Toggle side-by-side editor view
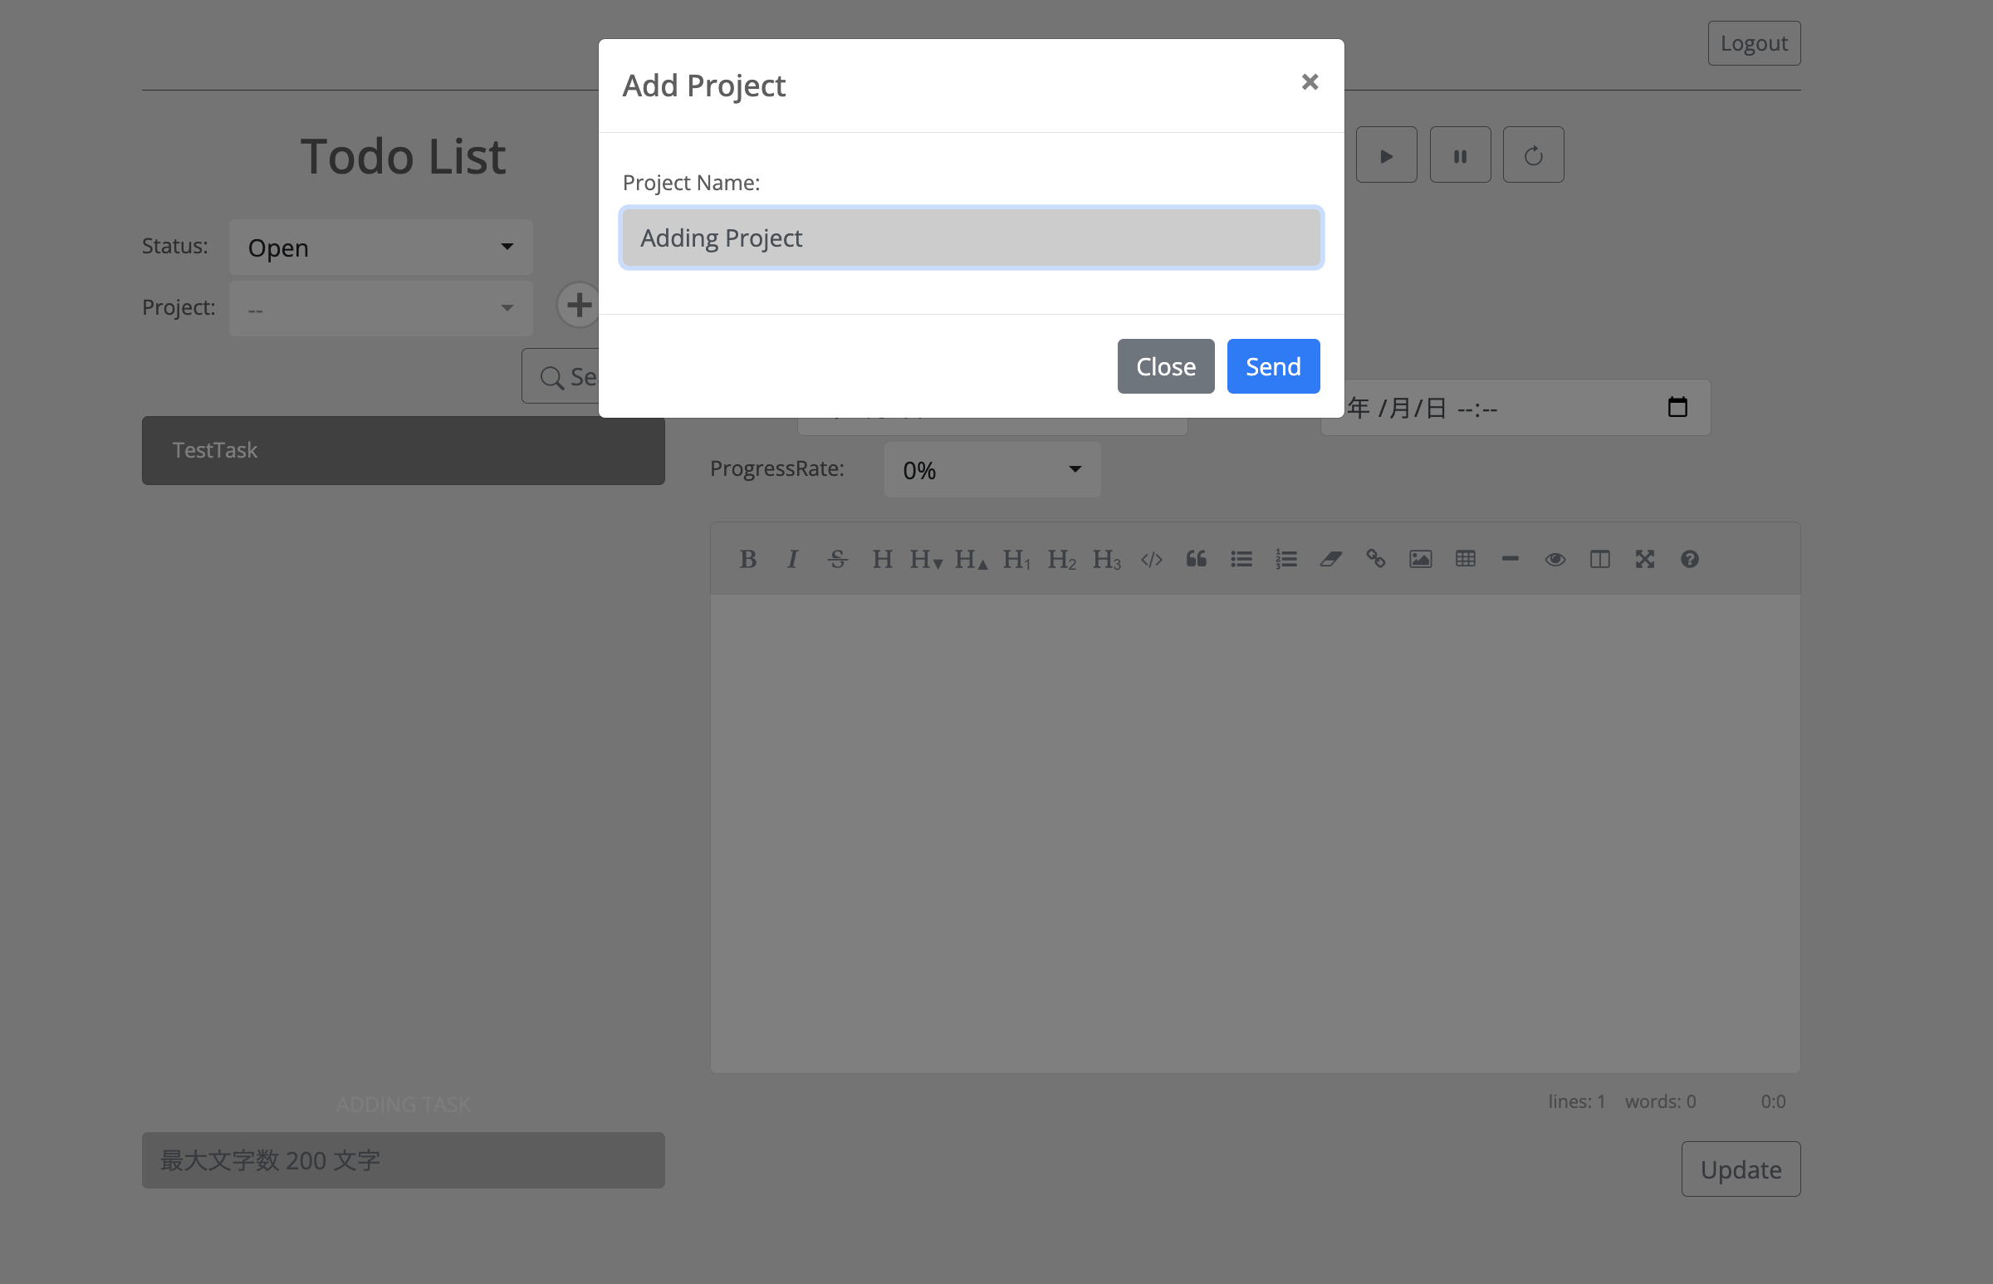Screen dimensions: 1993x1284 click(x=1599, y=560)
